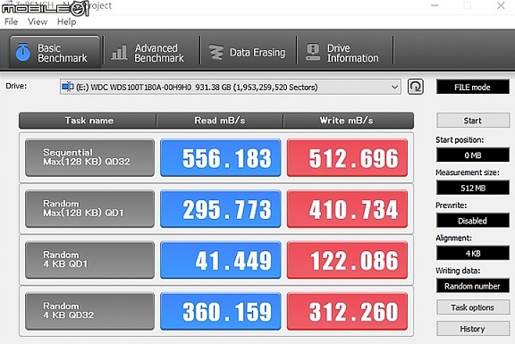Open Task options
The image size is (515, 344).
point(473,307)
